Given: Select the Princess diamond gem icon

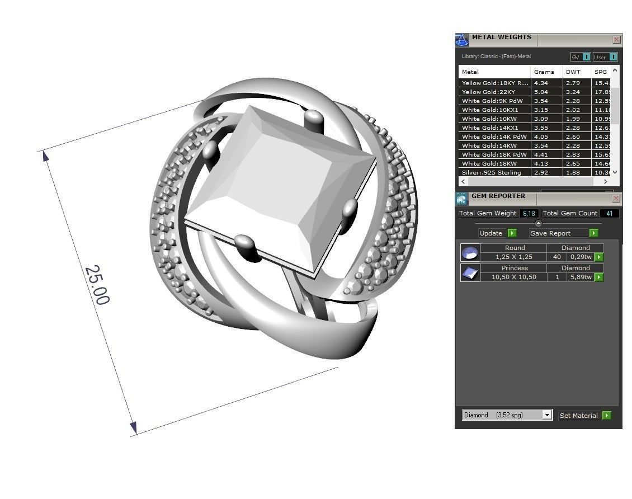Looking at the screenshot, I should click(x=470, y=273).
